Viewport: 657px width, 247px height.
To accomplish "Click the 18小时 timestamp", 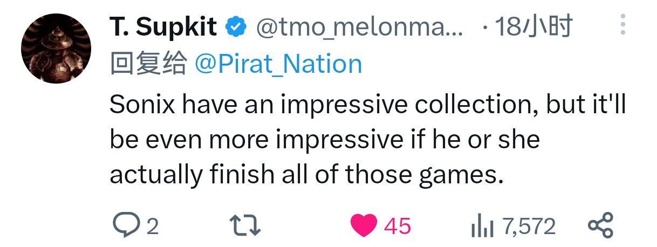I will 533,27.
